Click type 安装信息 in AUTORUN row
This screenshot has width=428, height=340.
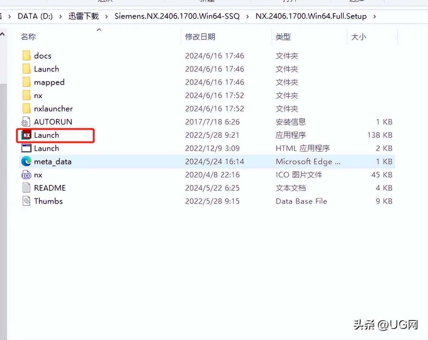point(291,122)
